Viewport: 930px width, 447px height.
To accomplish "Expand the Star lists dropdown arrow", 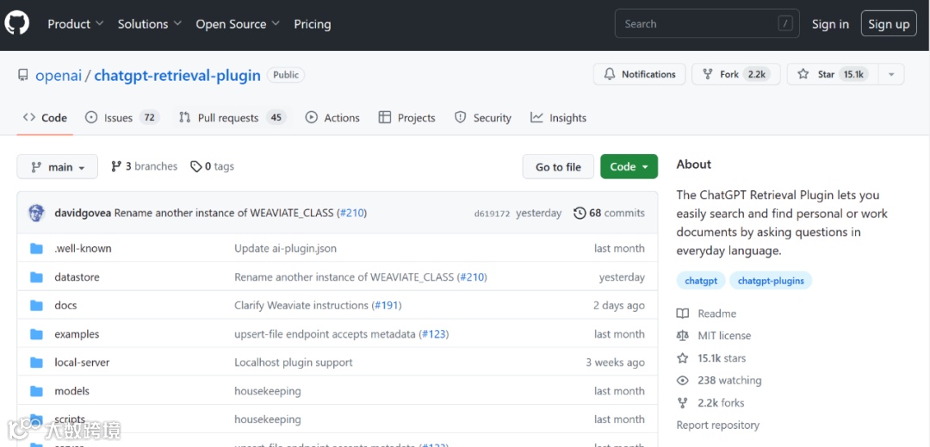I will (x=891, y=74).
